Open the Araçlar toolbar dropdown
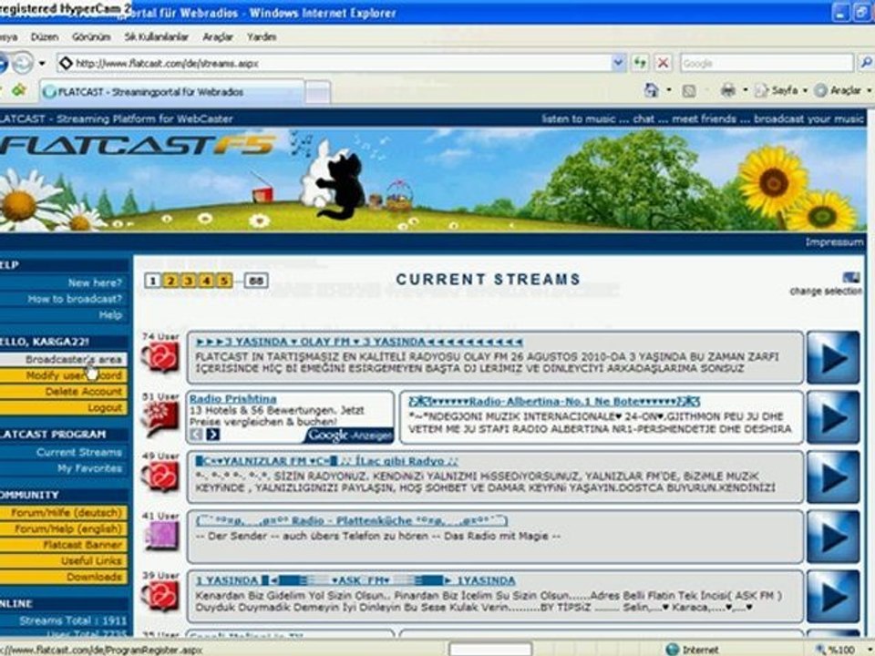 coord(842,90)
